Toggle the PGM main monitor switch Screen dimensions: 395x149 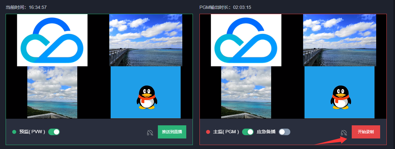tap(248, 132)
